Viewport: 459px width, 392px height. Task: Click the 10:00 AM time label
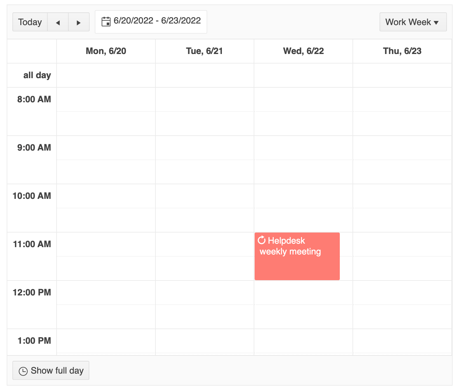click(32, 196)
